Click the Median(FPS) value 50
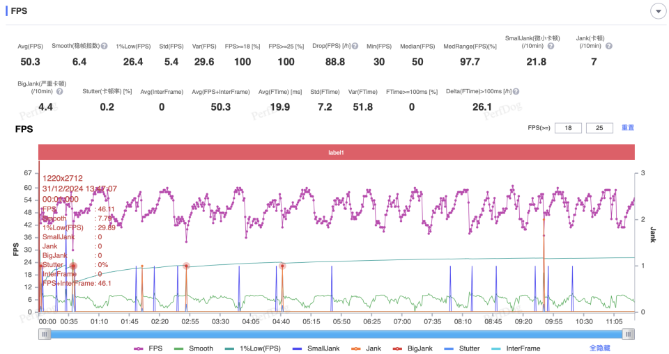Screen dimensions: 669x354 click(x=417, y=62)
